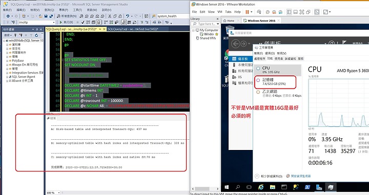The width and height of the screenshot is (369, 195).
Task: Click the Revert Snapshot icon in VMware
Action: click(274, 12)
